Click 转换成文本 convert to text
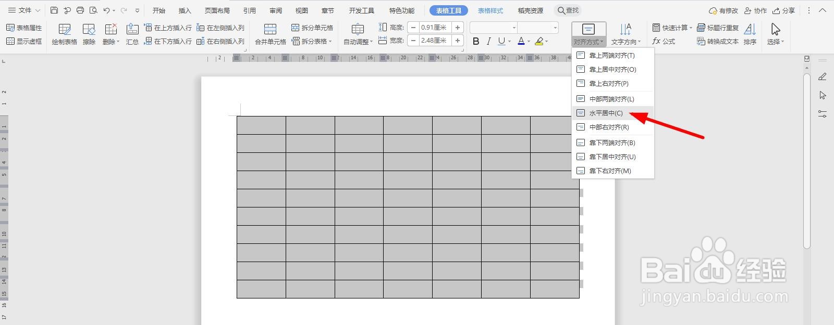Screen dimensions: 834x325 point(718,41)
